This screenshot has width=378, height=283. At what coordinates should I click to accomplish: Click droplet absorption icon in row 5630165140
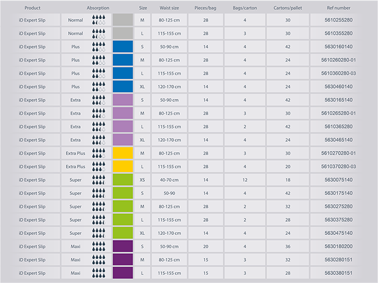pos(99,100)
